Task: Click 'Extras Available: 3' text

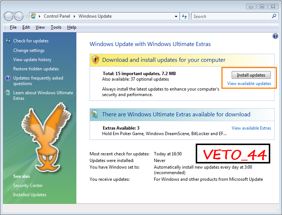Action: pyautogui.click(x=121, y=128)
